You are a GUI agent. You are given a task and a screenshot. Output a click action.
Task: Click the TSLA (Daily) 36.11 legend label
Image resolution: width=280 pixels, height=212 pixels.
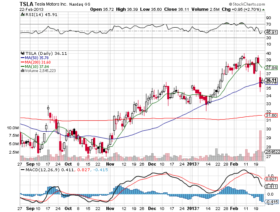click(46, 53)
